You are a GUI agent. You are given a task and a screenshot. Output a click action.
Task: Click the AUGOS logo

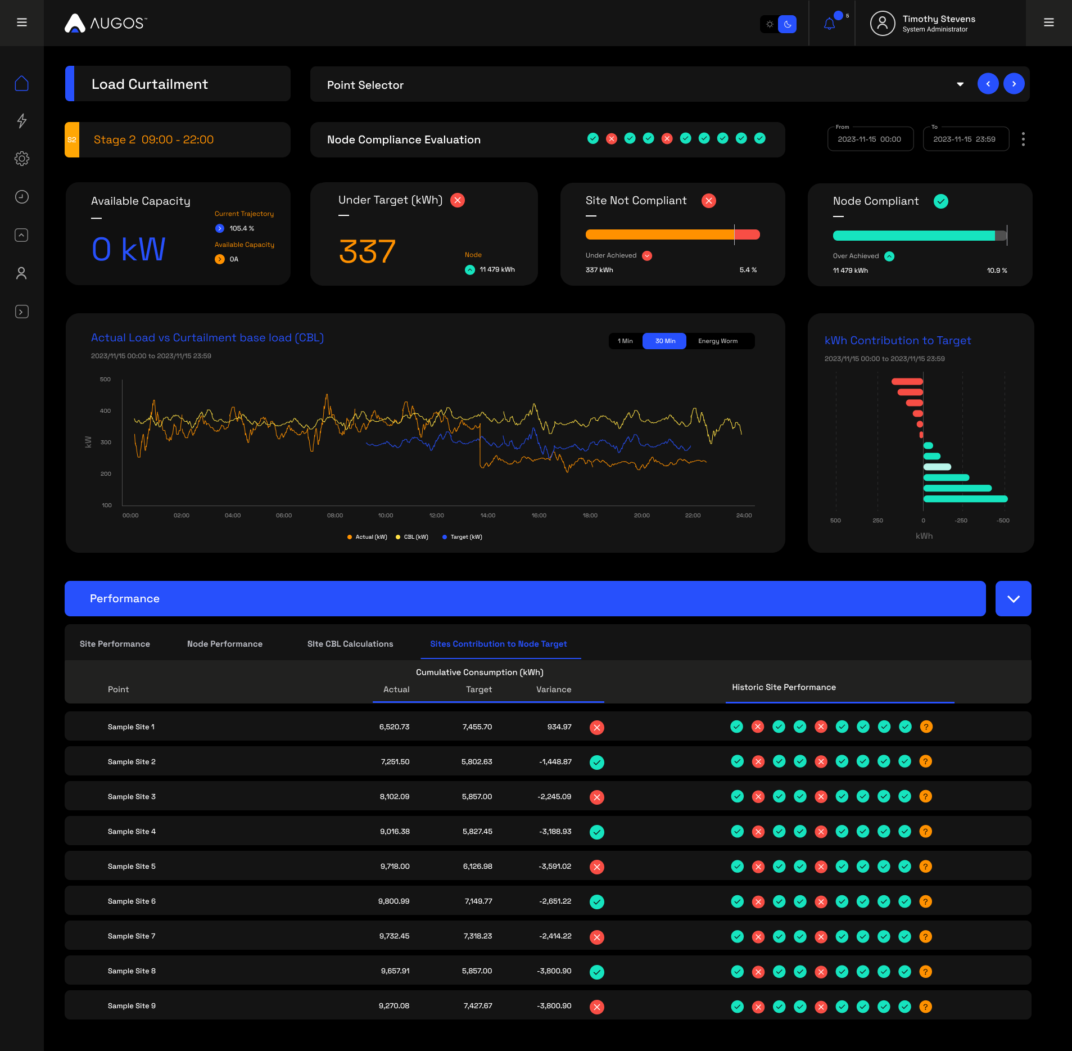(106, 23)
